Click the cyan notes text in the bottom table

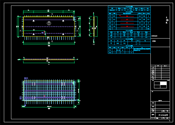[x=142, y=50]
